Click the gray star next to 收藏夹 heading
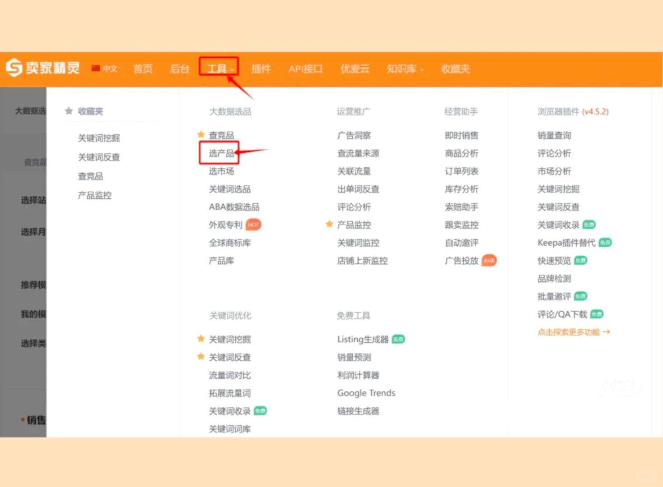 pyautogui.click(x=69, y=111)
